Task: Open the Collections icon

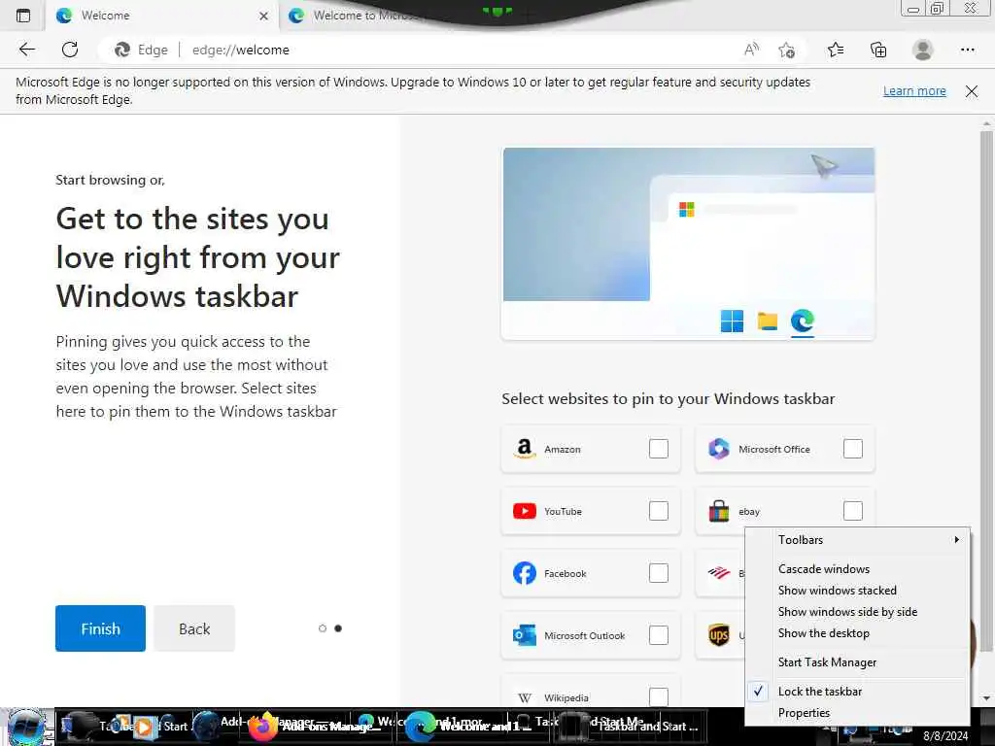Action: point(878,50)
